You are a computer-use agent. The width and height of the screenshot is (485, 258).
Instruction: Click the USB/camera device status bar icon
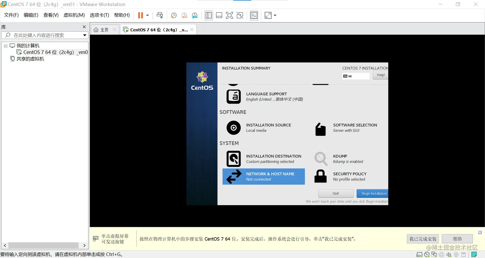tap(456, 254)
